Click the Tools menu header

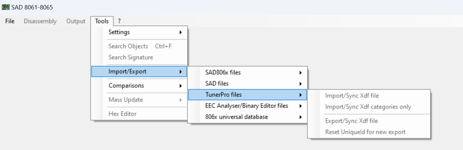pos(102,21)
